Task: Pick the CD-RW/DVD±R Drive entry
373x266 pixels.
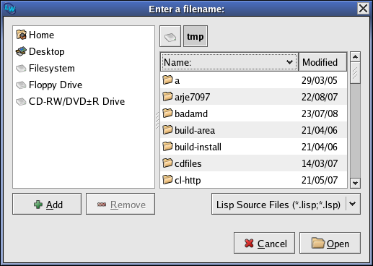Action: click(70, 101)
